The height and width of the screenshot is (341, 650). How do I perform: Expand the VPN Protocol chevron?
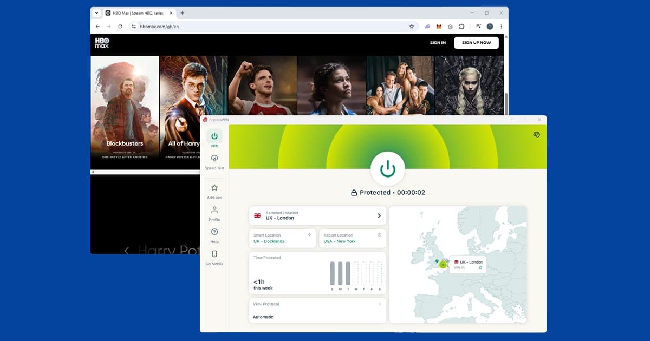[380, 304]
